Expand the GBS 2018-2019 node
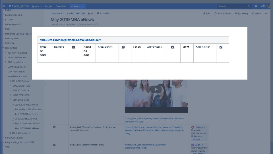 [x=11, y=90]
